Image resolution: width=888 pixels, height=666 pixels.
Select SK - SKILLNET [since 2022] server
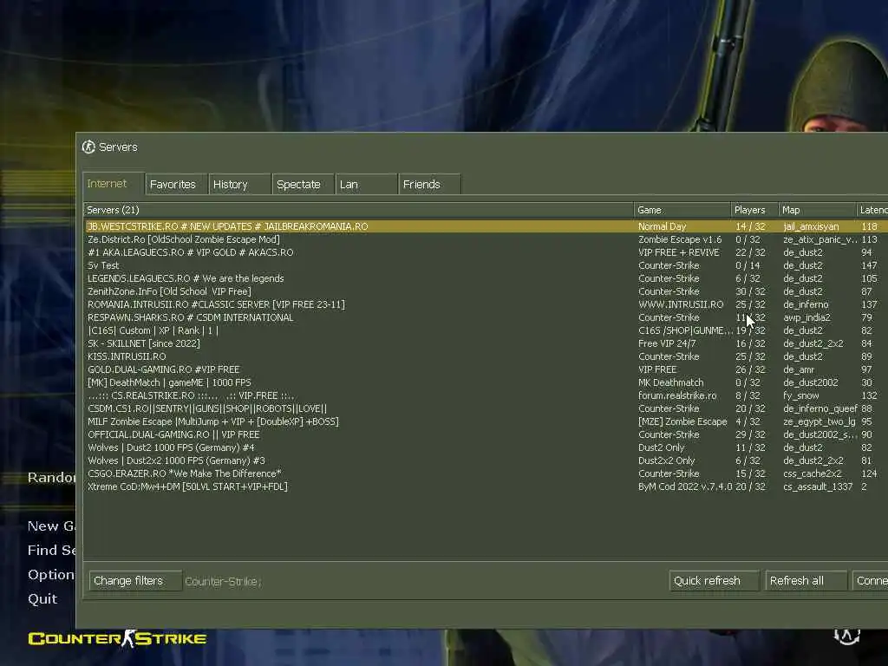coord(486,343)
